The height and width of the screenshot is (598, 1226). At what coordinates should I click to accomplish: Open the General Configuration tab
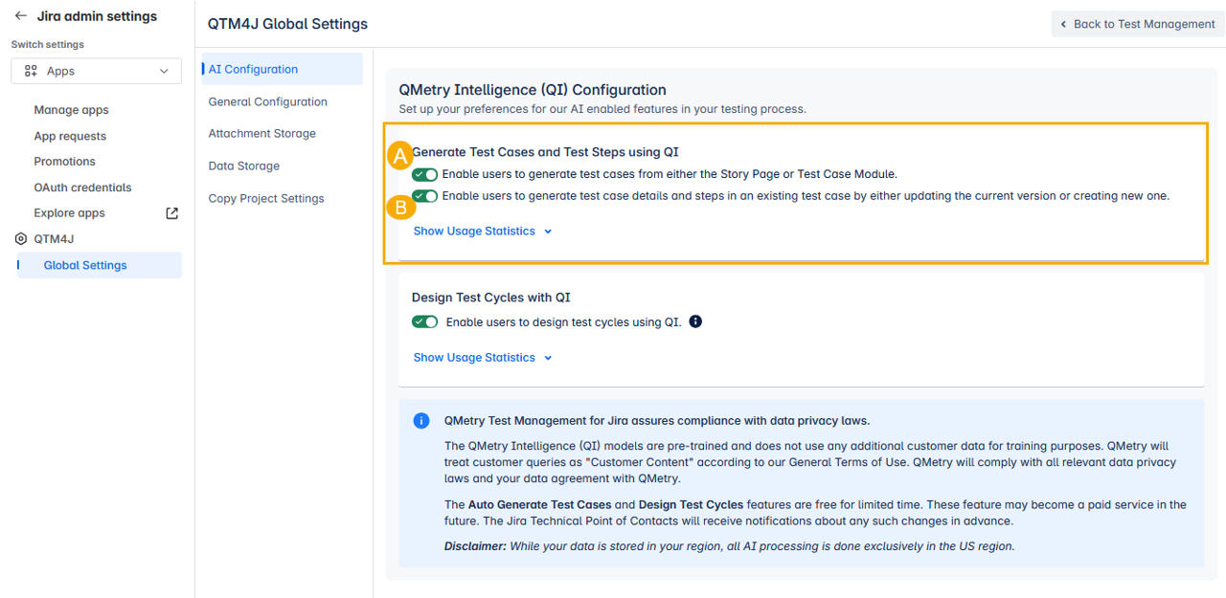pyautogui.click(x=267, y=101)
